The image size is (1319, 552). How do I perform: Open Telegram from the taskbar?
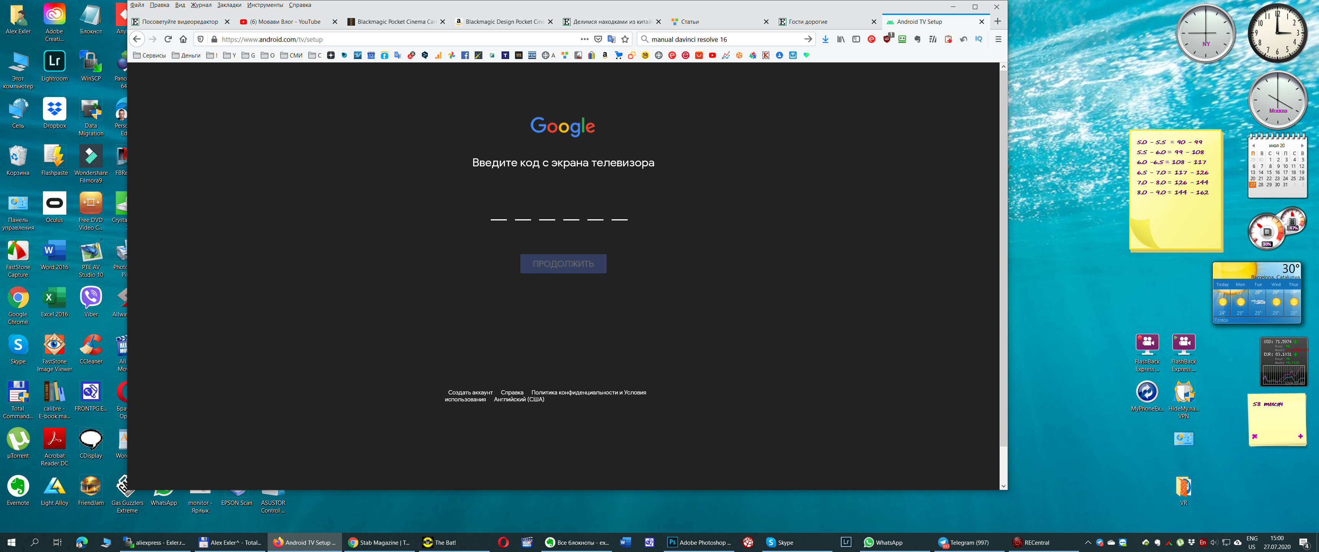[963, 542]
